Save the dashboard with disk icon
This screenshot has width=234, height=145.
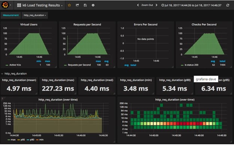(x=85, y=5)
